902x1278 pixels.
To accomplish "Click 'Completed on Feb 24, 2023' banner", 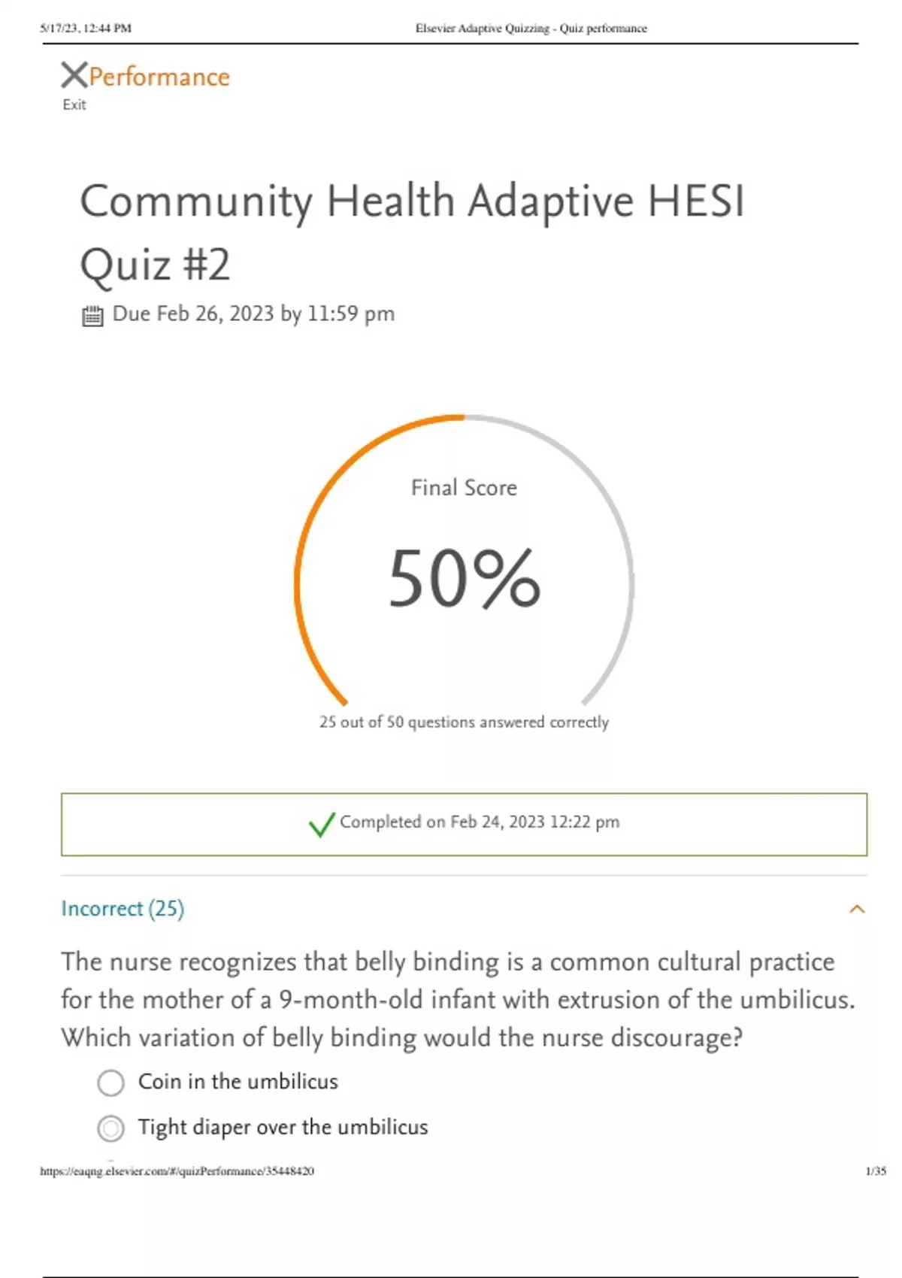I will point(479,822).
